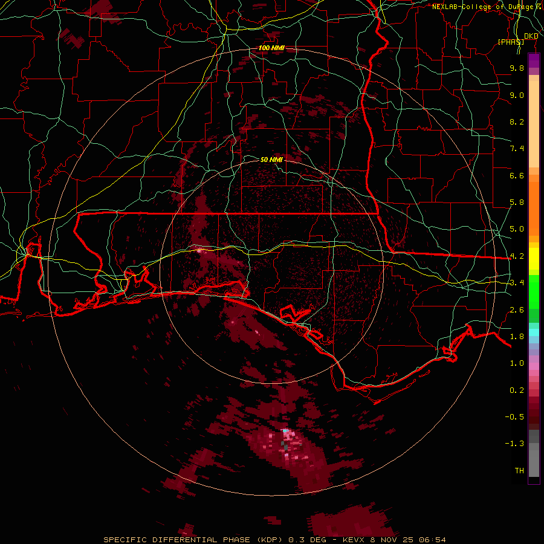Screen dimensions: 544x544
Task: Select the 2.6 scale value
Action: 517,310
